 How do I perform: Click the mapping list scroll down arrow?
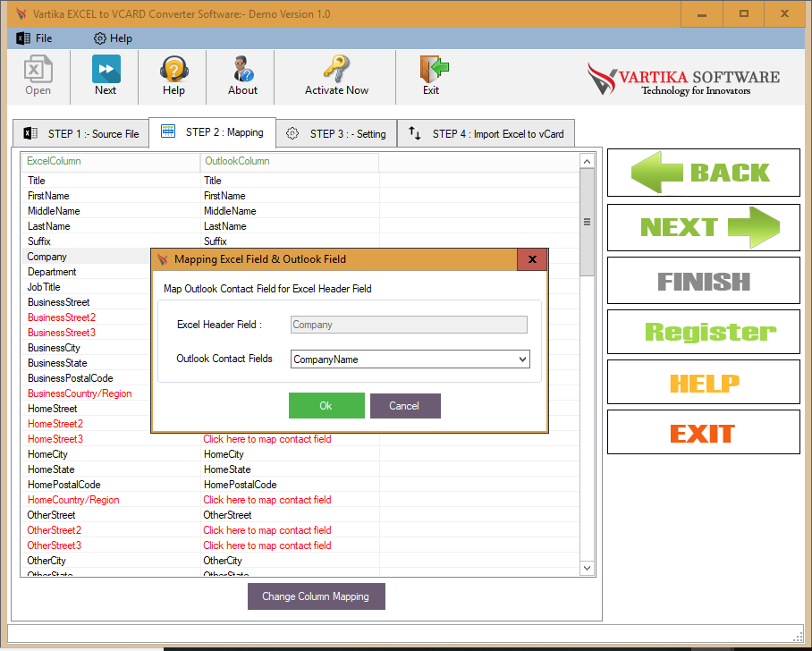[587, 568]
